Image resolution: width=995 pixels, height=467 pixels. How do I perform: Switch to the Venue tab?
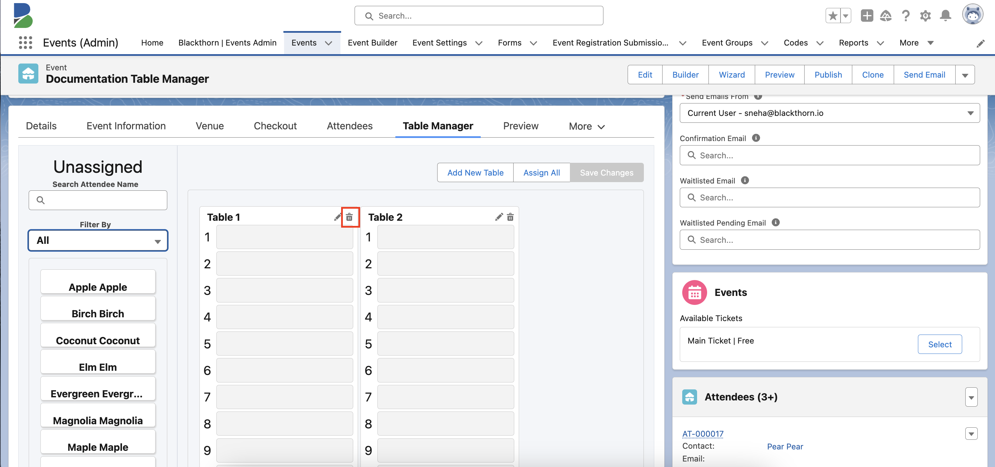(209, 125)
